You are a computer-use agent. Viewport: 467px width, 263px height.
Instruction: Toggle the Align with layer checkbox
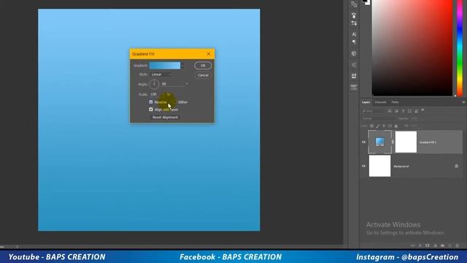151,110
